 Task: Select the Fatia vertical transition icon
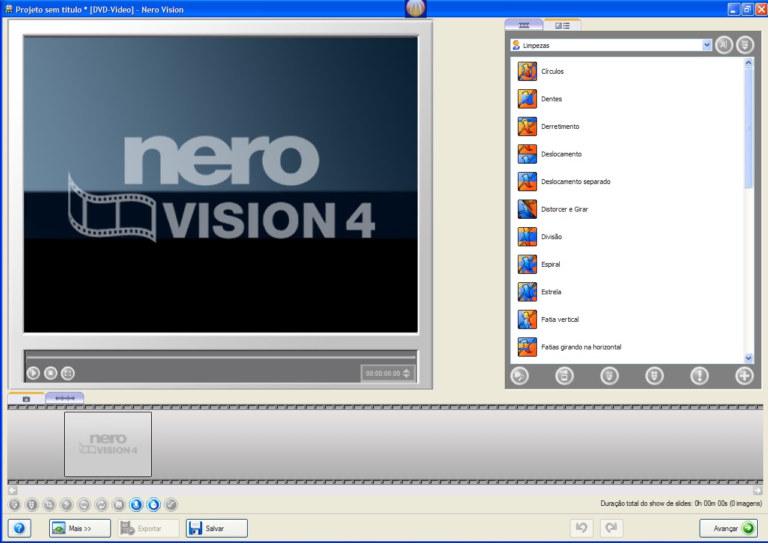(527, 319)
